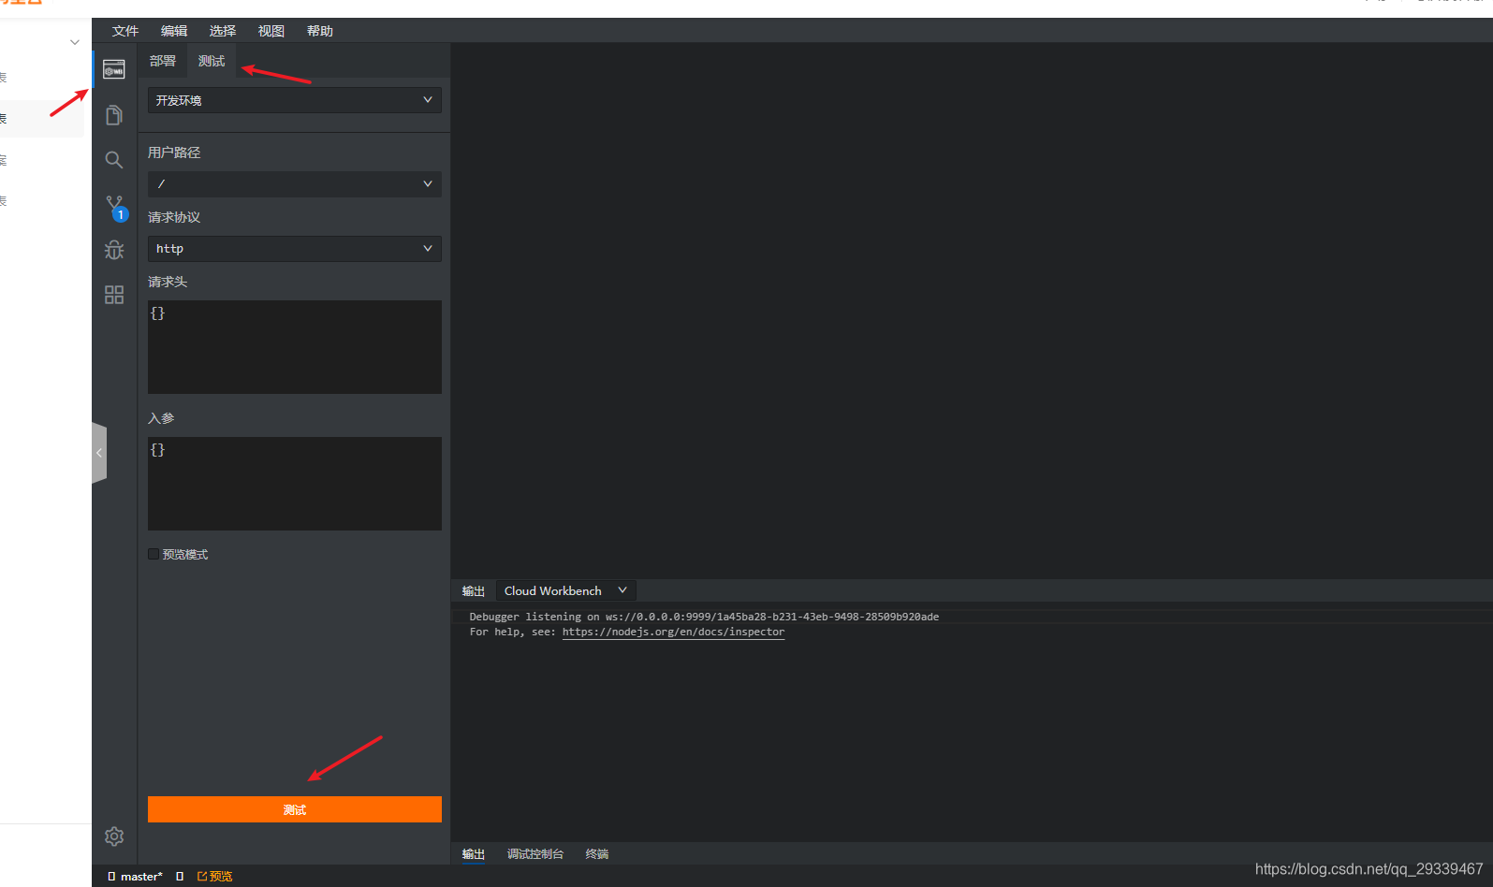Click the 预览 preview status bar item

[215, 877]
